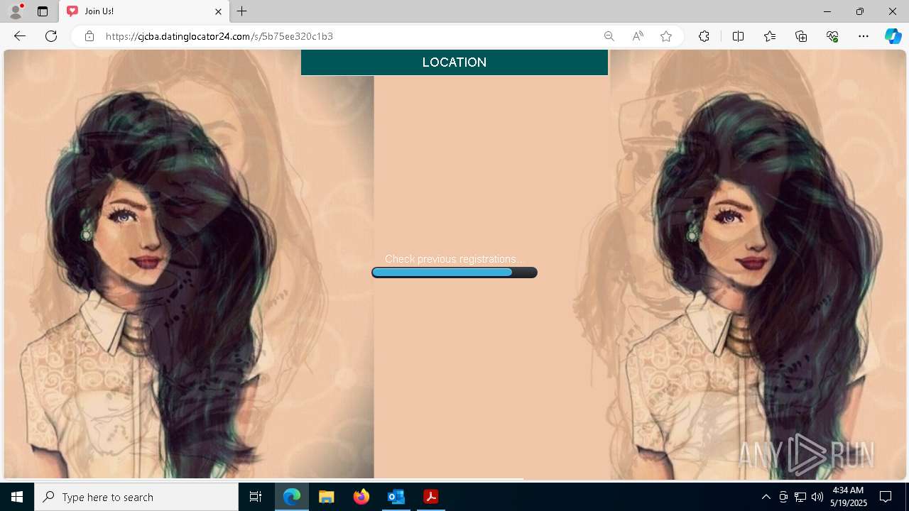Screen dimensions: 909x511
Task: View site information lock icon
Action: pos(89,36)
